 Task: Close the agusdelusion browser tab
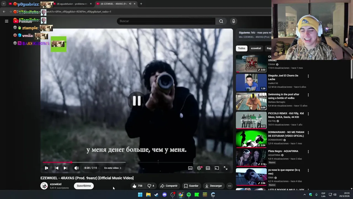tap(91, 4)
